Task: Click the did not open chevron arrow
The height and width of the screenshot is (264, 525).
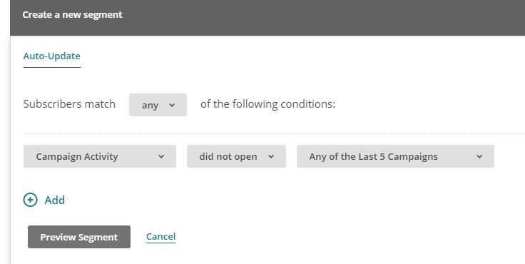Action: [x=271, y=156]
